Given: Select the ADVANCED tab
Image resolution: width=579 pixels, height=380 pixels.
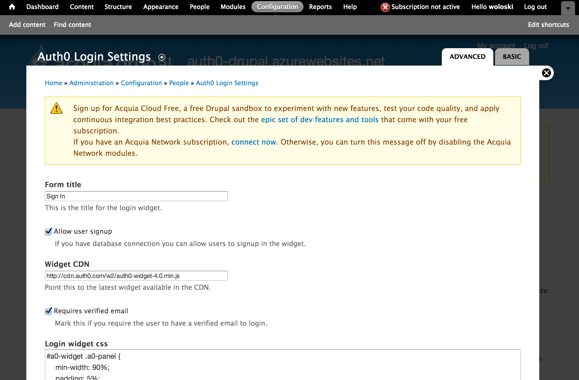Looking at the screenshot, I should [467, 57].
